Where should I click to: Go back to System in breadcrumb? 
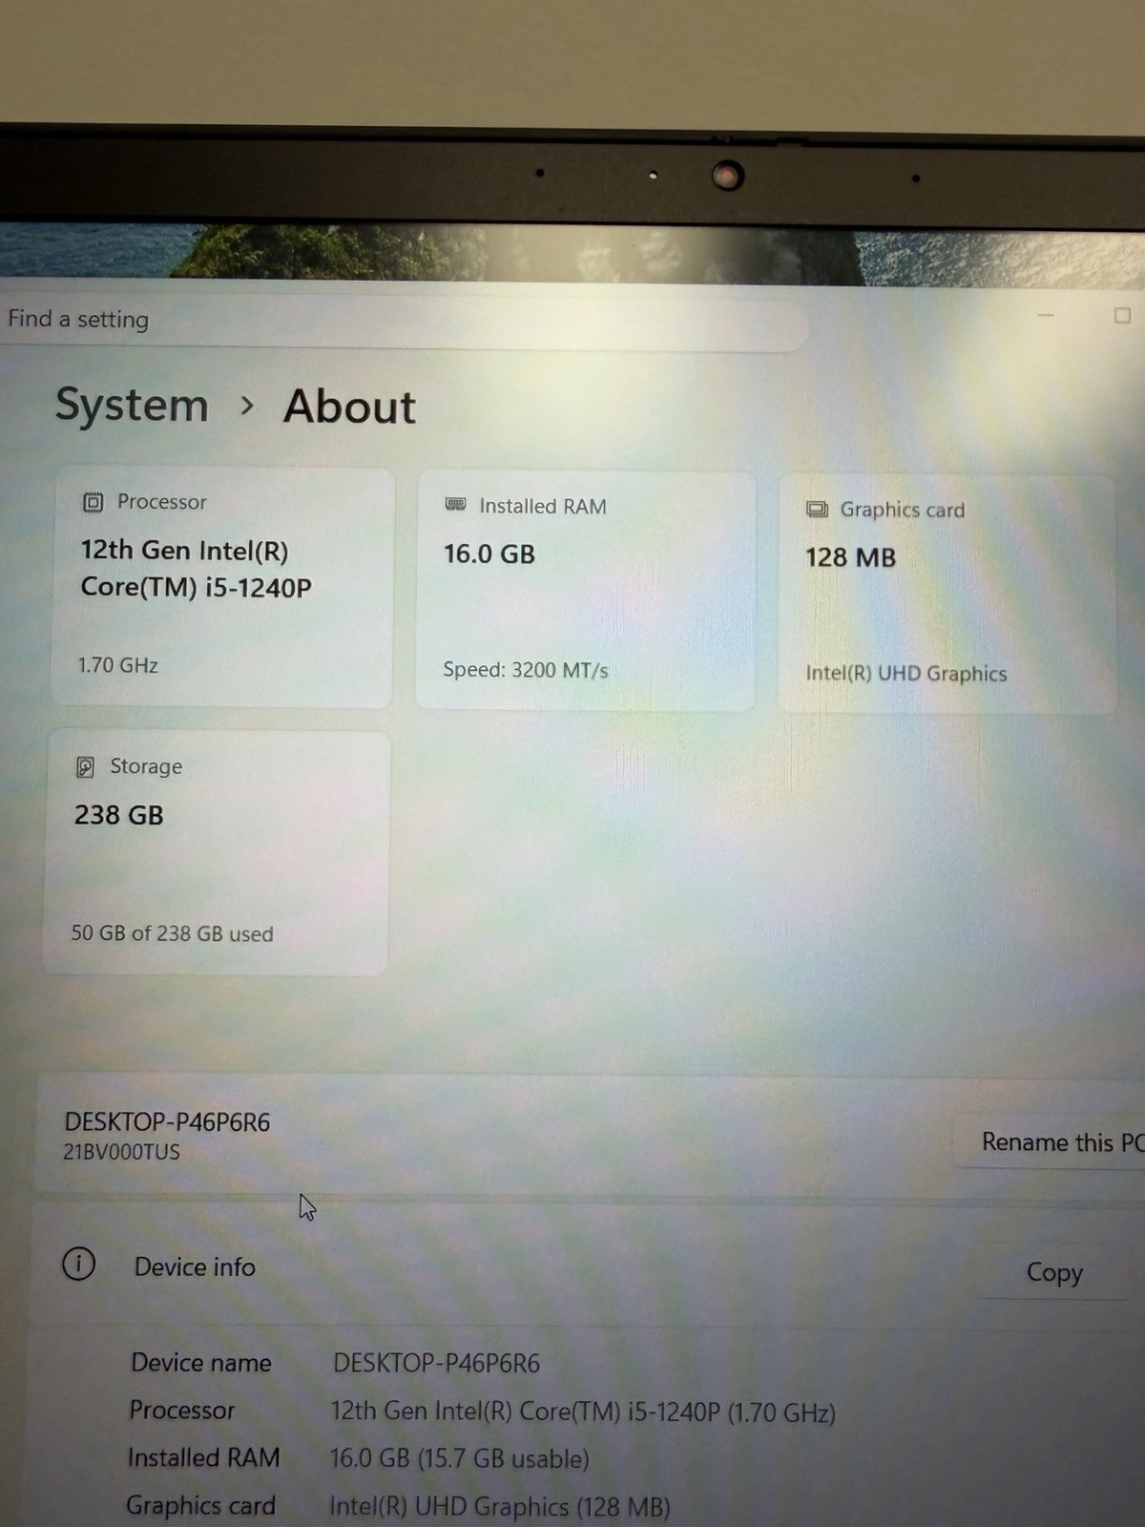click(x=132, y=405)
